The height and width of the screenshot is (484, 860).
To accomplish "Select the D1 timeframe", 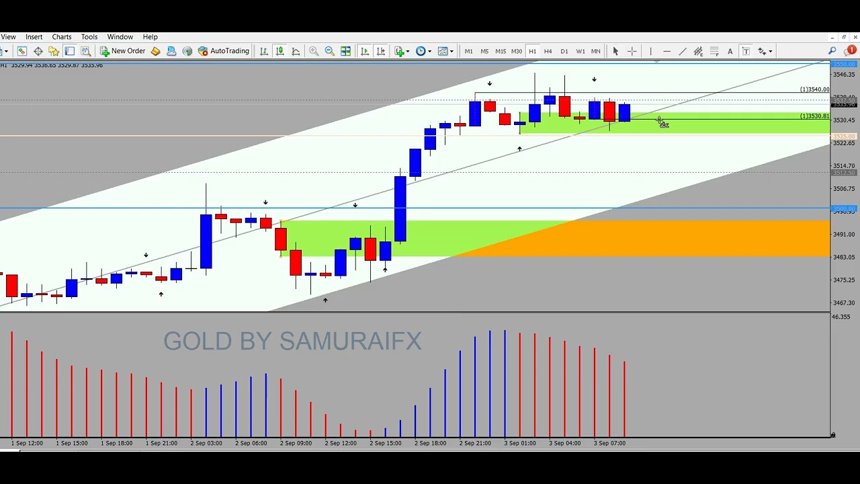I will pos(564,51).
